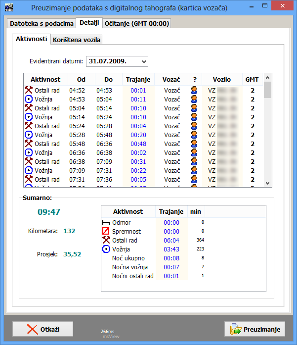Click min column header in summary
The height and width of the screenshot is (345, 297).
pos(196,212)
